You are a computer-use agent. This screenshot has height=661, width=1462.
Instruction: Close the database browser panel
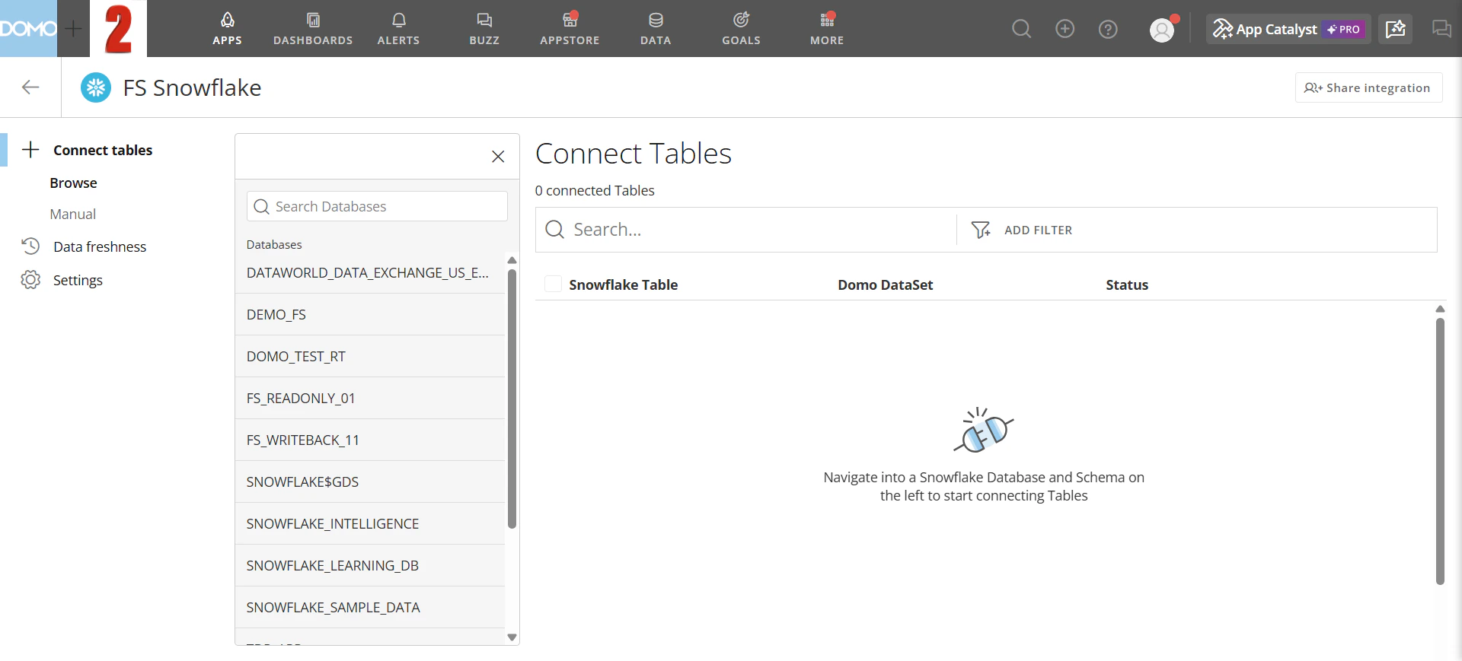click(498, 157)
